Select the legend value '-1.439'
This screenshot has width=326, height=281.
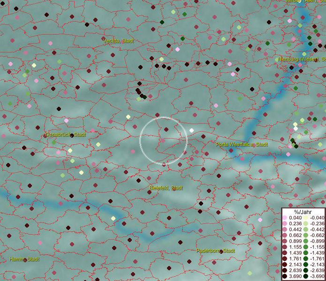(317, 253)
